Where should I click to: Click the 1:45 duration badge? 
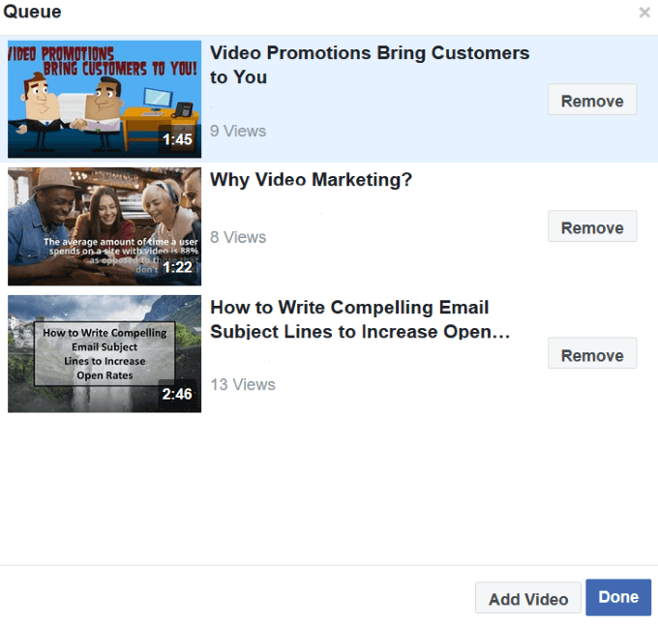coord(177,139)
